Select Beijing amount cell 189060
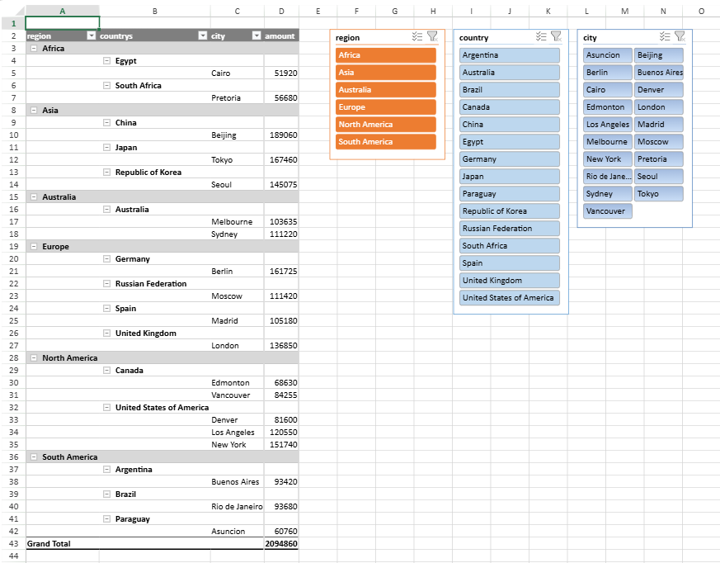Image resolution: width=720 pixels, height=563 pixels. coord(281,135)
